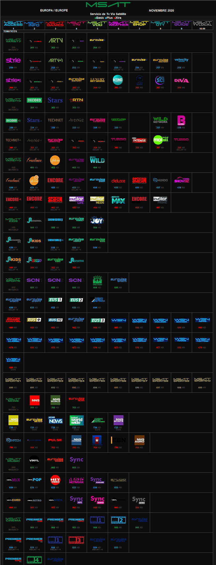Click the MSAT TVLOCAL 10-99 tile
The width and height of the screenshot is (216, 565).
tap(203, 25)
